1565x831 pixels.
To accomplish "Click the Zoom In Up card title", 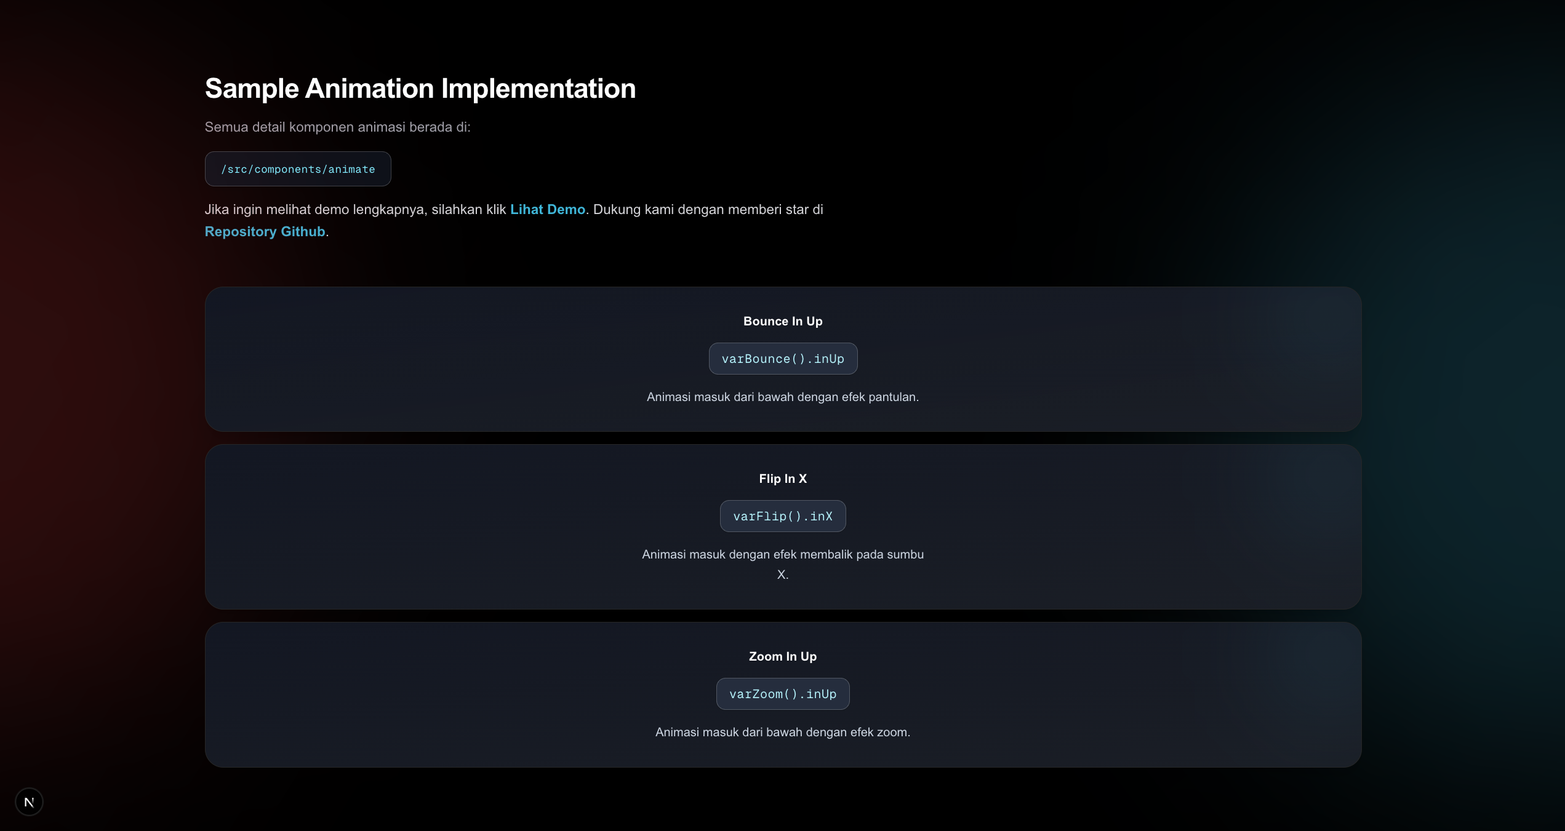I will point(782,656).
